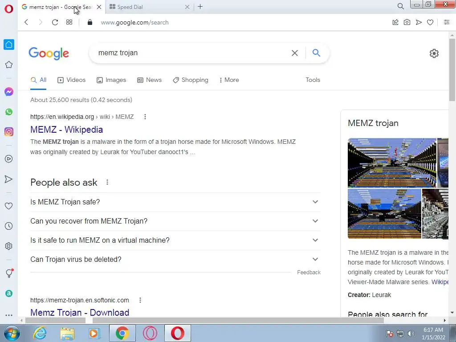Select the All results tab

coord(38,80)
